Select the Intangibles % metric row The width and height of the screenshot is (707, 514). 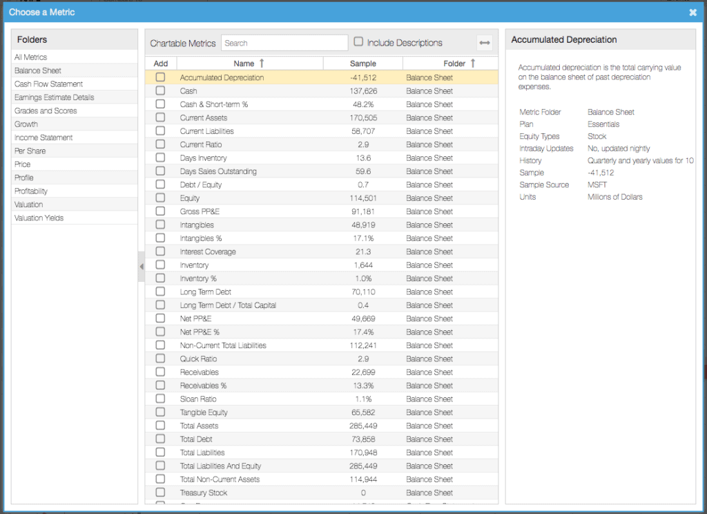coord(322,238)
